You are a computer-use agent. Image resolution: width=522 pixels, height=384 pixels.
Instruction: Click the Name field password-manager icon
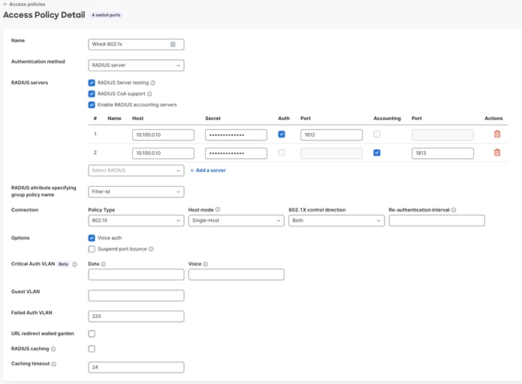tap(173, 44)
